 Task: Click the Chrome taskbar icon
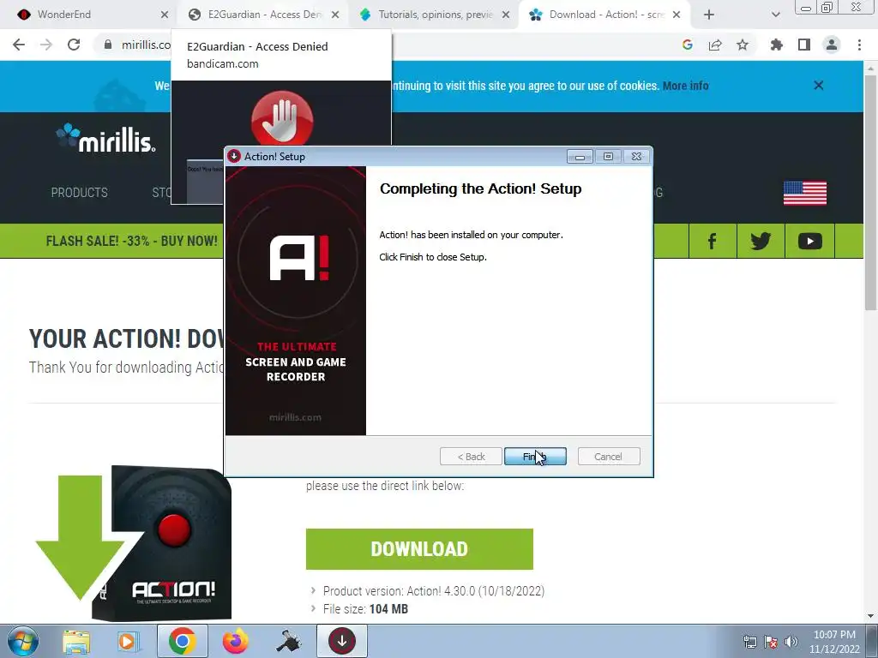pyautogui.click(x=182, y=641)
